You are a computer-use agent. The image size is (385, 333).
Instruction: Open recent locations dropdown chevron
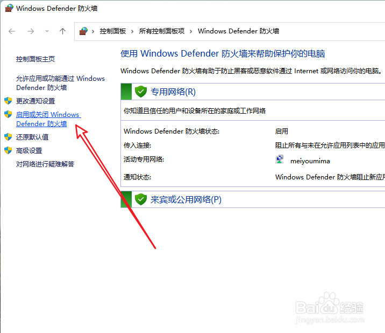[47, 31]
